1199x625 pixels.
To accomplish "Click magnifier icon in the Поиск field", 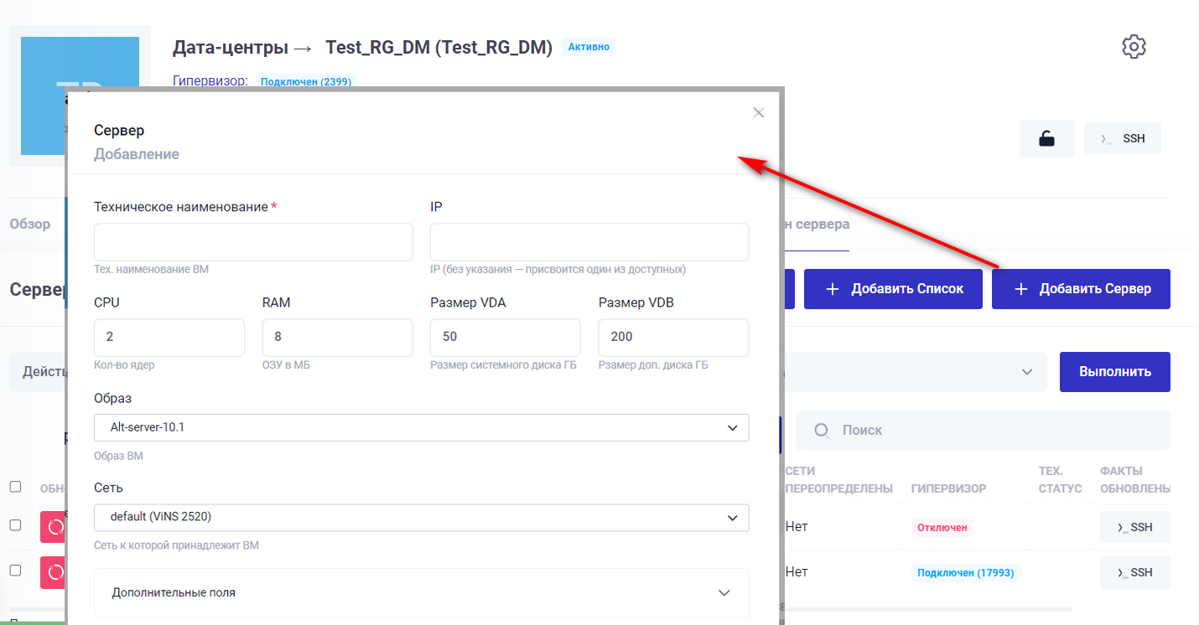I will [823, 430].
